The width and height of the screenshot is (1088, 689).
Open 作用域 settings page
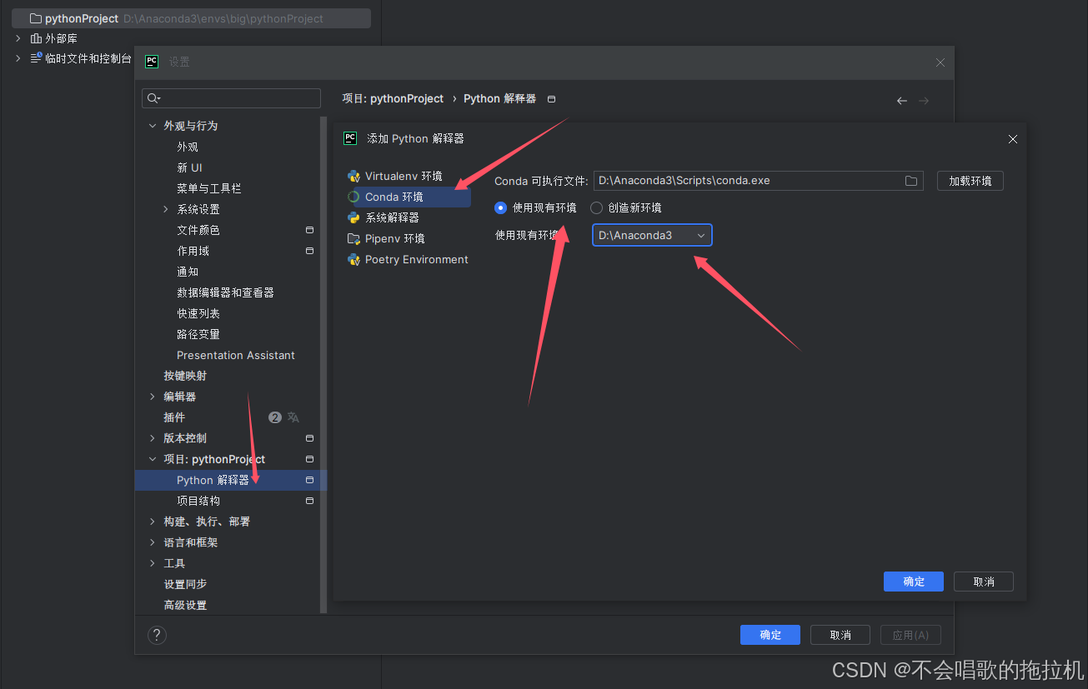193,251
